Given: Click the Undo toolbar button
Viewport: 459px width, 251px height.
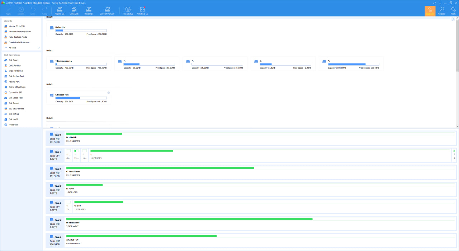Looking at the screenshot, I should point(33,10).
